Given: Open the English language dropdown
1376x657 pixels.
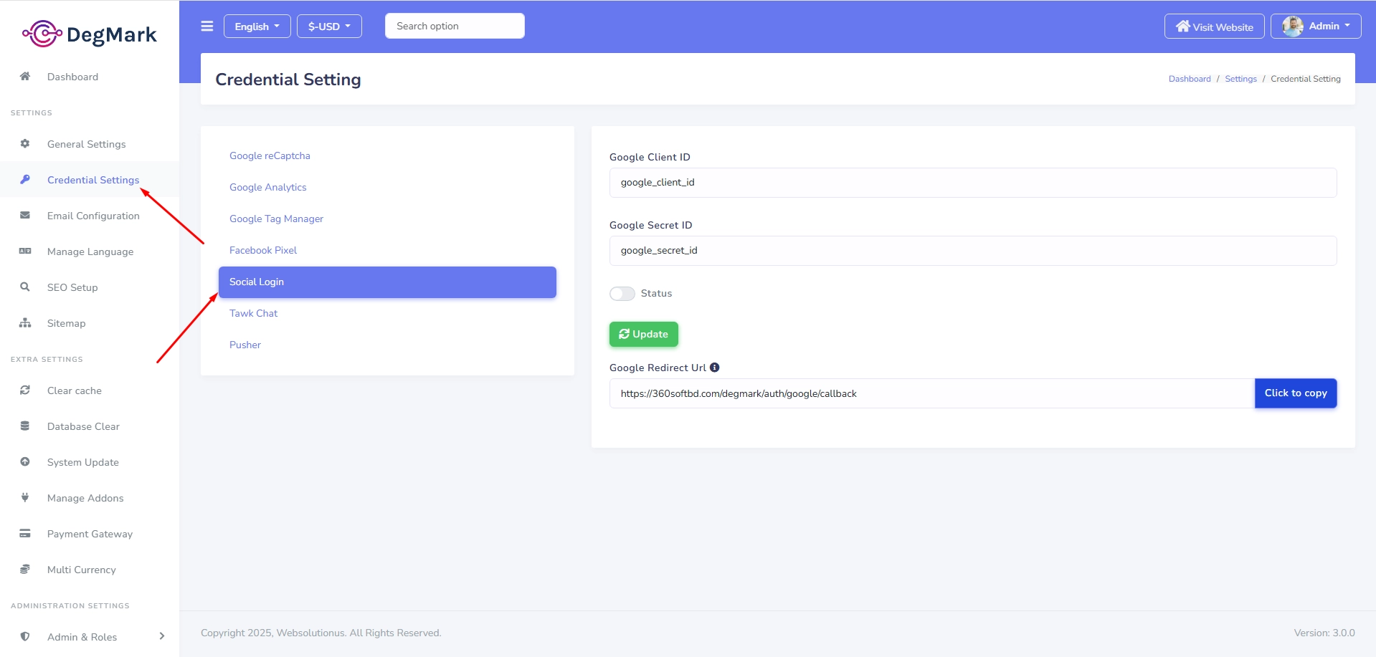Looking at the screenshot, I should 257,27.
